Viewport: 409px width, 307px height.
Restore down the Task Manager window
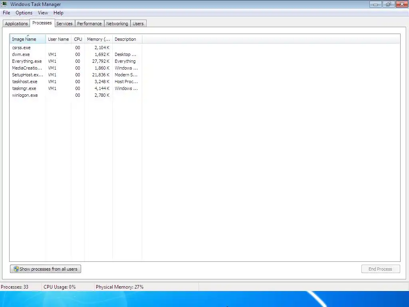[x=389, y=4]
